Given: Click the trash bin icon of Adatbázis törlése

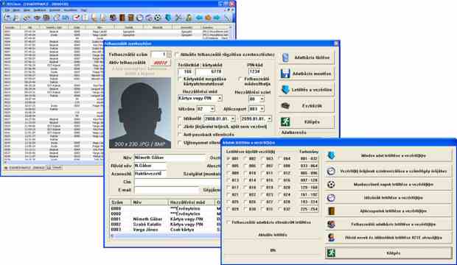Looking at the screenshot, I should point(286,57).
